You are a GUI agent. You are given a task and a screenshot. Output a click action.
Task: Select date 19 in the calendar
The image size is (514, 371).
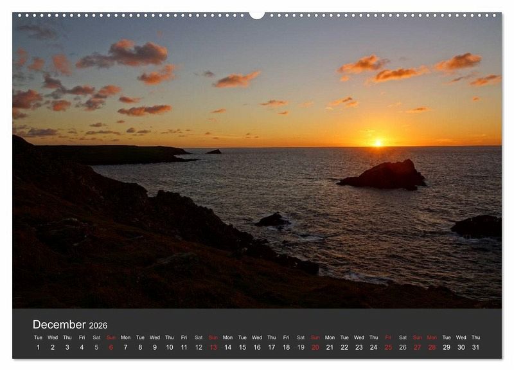click(301, 347)
